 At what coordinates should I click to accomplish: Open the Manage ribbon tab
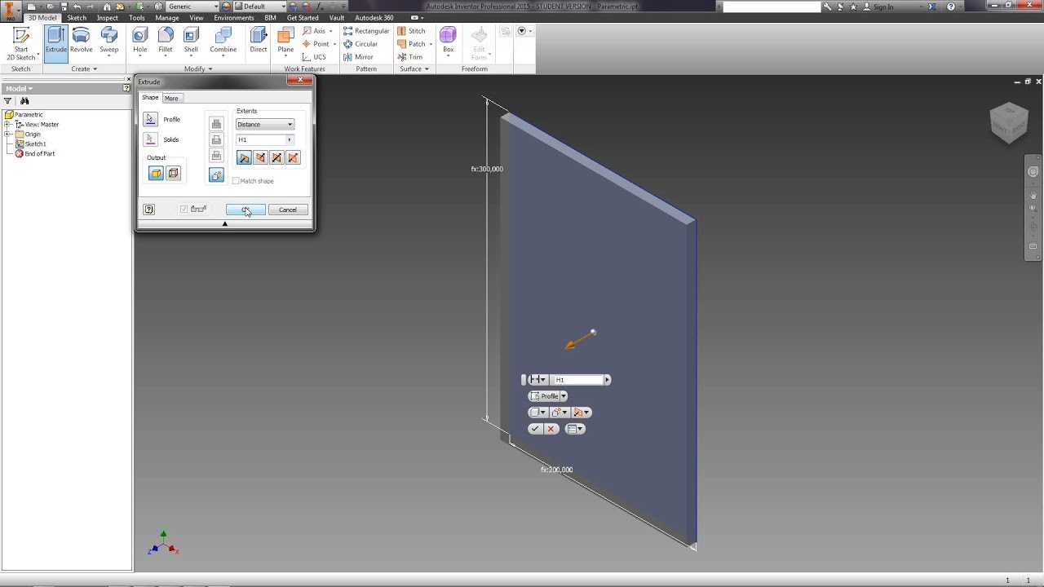click(167, 17)
